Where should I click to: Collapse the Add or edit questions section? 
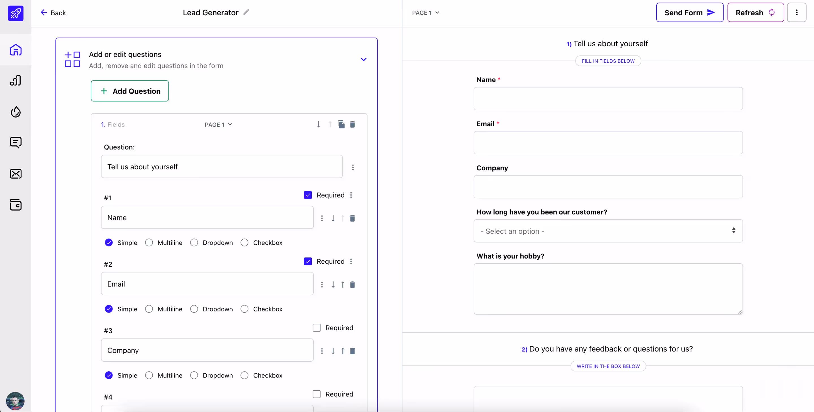pos(363,59)
